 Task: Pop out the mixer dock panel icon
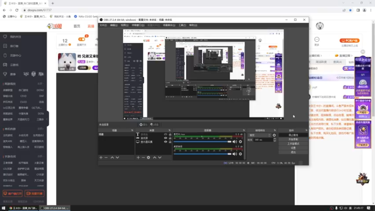(x=244, y=130)
